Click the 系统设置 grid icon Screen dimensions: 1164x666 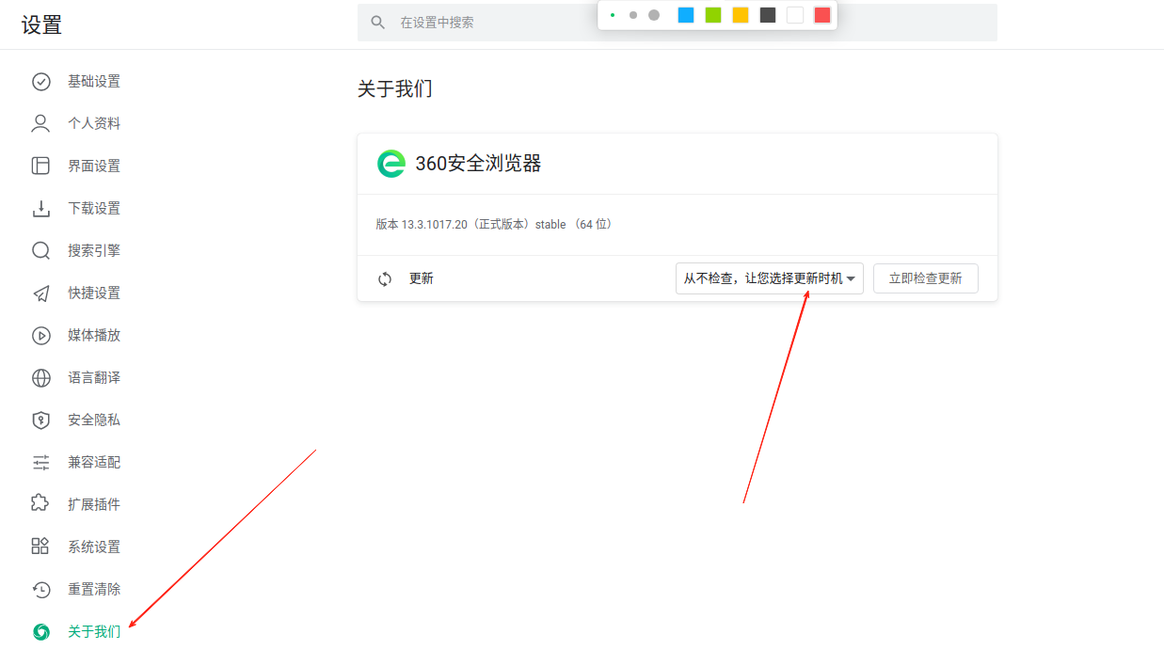pos(41,547)
